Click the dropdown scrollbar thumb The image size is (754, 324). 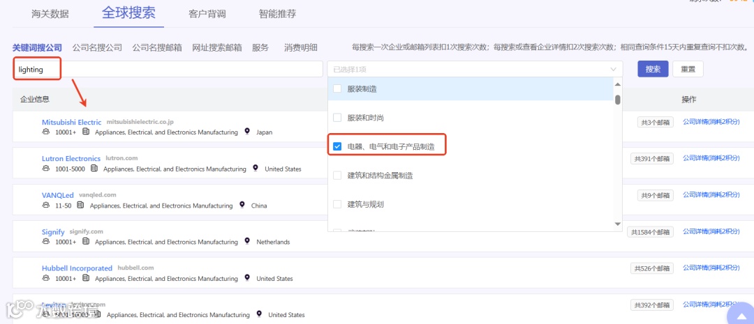pos(617,100)
